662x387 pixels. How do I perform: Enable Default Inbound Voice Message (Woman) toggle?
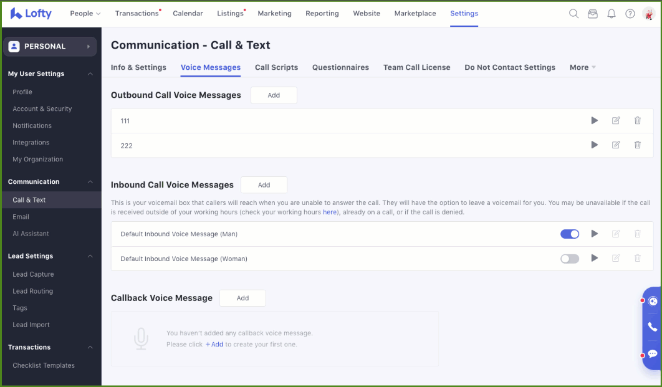[x=570, y=259]
